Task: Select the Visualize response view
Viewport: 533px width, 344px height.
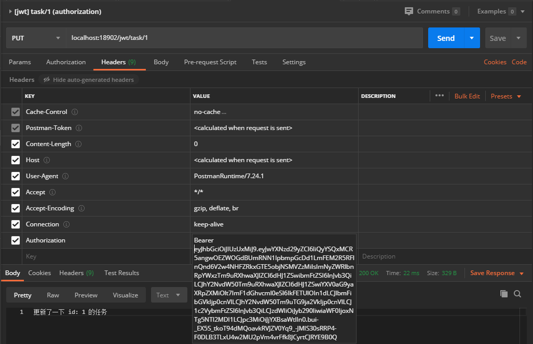Action: click(x=126, y=295)
